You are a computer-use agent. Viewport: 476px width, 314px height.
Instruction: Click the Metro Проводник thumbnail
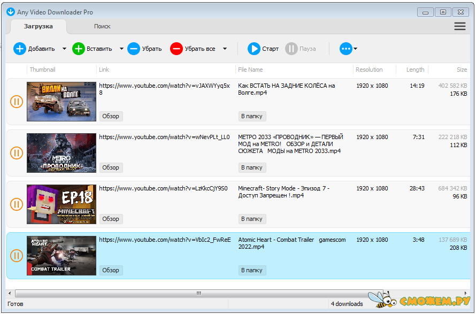62,153
